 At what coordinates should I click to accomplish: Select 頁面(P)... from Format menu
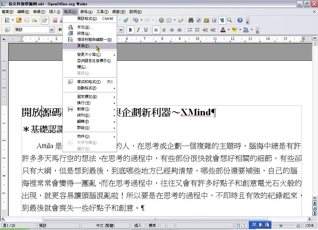coord(90,46)
